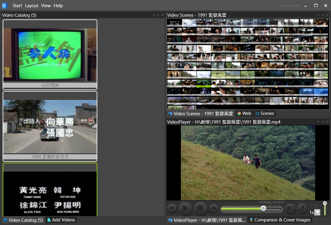331x225 pixels.
Task: Select the green-highlighted scene thumbnail
Action: click(x=204, y=83)
